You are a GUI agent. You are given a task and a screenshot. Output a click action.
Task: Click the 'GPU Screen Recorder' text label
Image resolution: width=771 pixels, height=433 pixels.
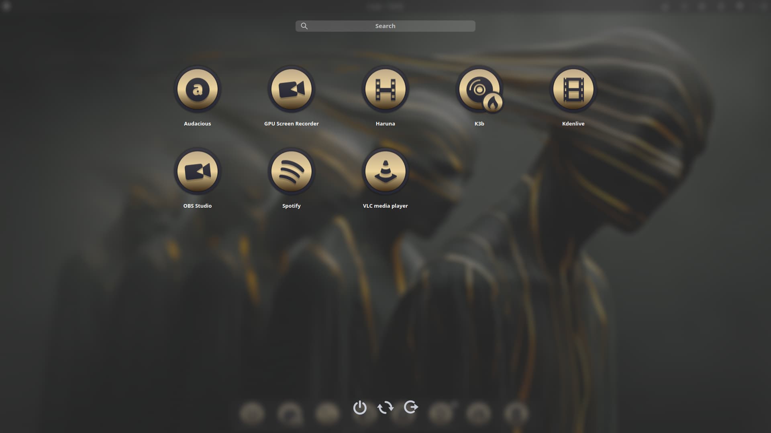(x=291, y=123)
